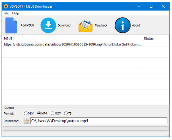Click the About info icon
172x140 pixels.
(122, 25)
